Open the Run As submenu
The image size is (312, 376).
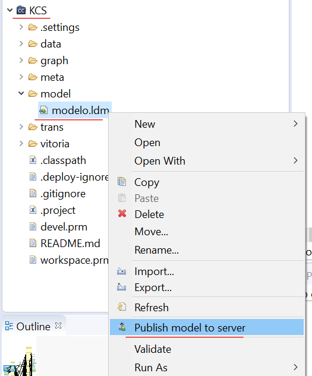pyautogui.click(x=207, y=367)
